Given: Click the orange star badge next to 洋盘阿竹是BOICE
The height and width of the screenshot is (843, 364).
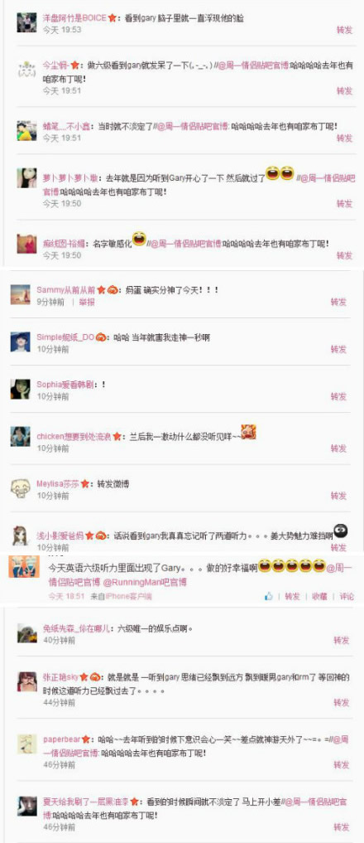Looking at the screenshot, I should coord(112,18).
